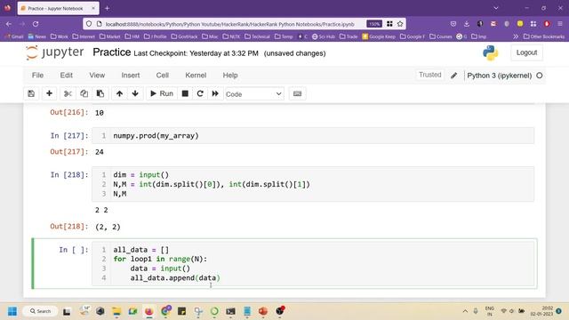This screenshot has width=569, height=320.
Task: Open the extensions grid icon in address bar
Action: [x=389, y=24]
